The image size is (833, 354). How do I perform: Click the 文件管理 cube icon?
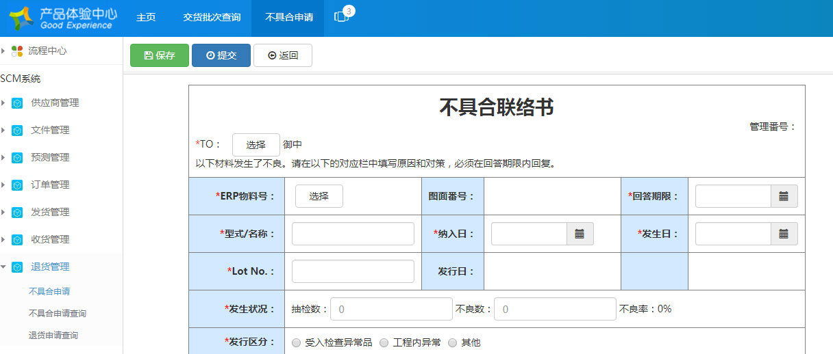pyautogui.click(x=17, y=131)
